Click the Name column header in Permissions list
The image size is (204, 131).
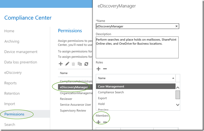[x=64, y=73]
